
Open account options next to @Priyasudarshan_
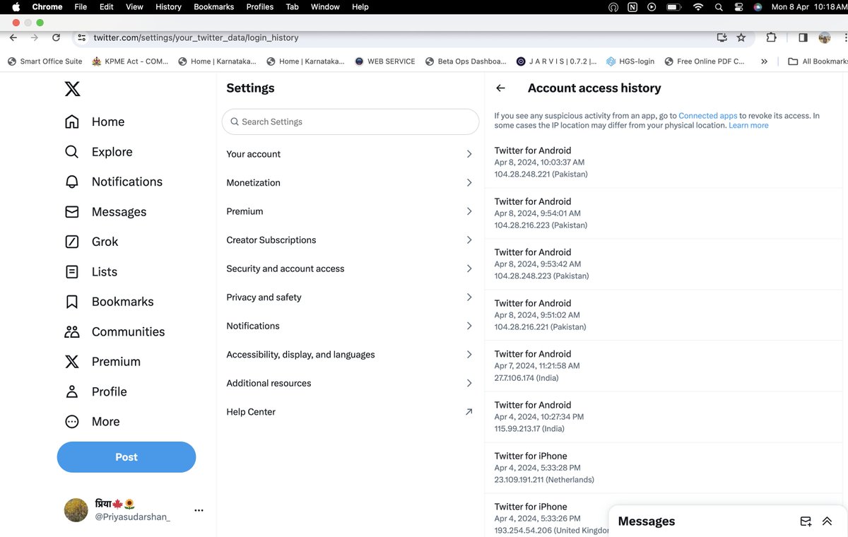(x=199, y=510)
